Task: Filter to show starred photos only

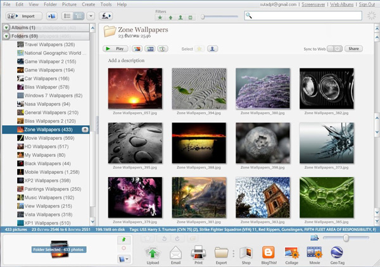Action: pos(160,18)
